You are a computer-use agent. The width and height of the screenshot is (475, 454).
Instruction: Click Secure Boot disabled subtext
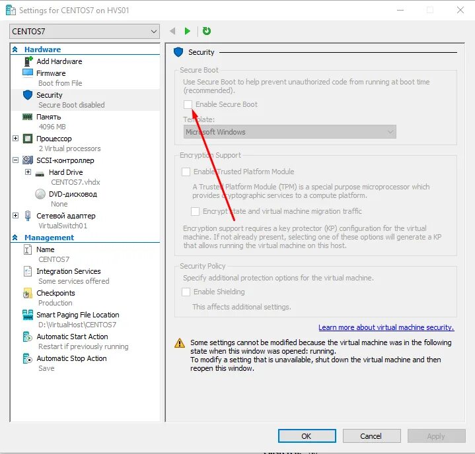click(71, 105)
